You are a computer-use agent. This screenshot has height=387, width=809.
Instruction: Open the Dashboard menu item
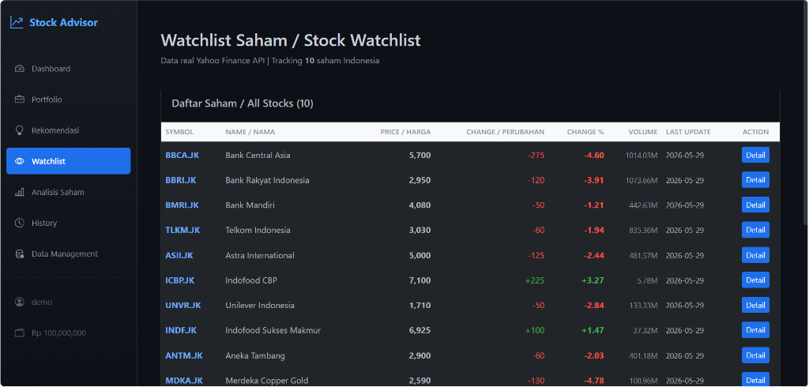(x=68, y=69)
